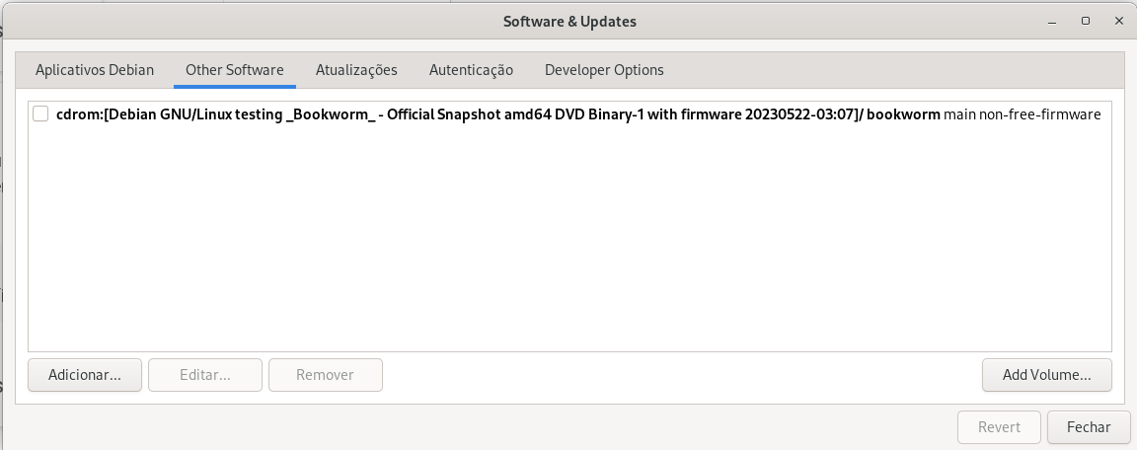Click the Remover button
This screenshot has width=1137, height=450.
[x=325, y=375]
